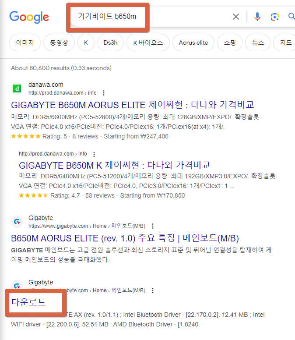Click 'Rating: 5 · 8 reviews' text

point(70,136)
